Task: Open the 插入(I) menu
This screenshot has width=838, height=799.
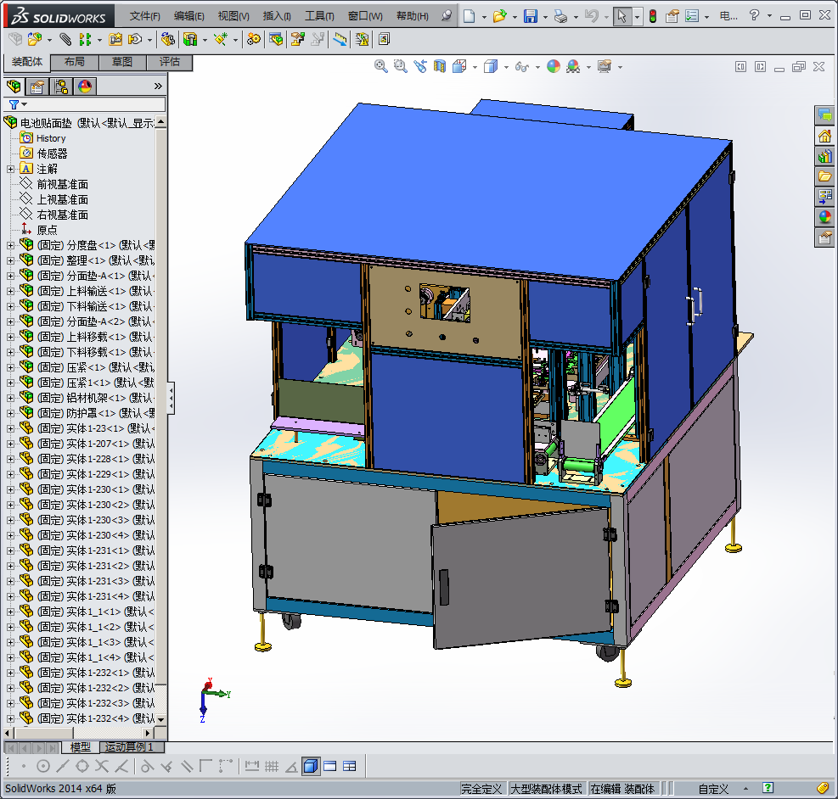Action: tap(277, 16)
